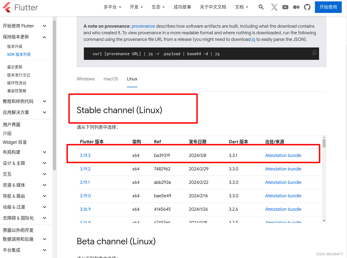
Task: Open the 3.19.3 release link
Action: tap(85, 155)
